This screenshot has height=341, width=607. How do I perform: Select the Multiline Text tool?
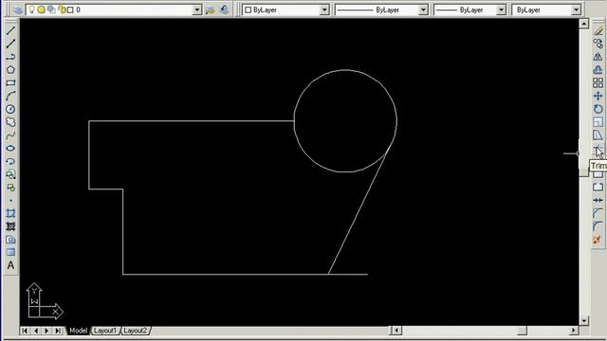click(x=10, y=265)
